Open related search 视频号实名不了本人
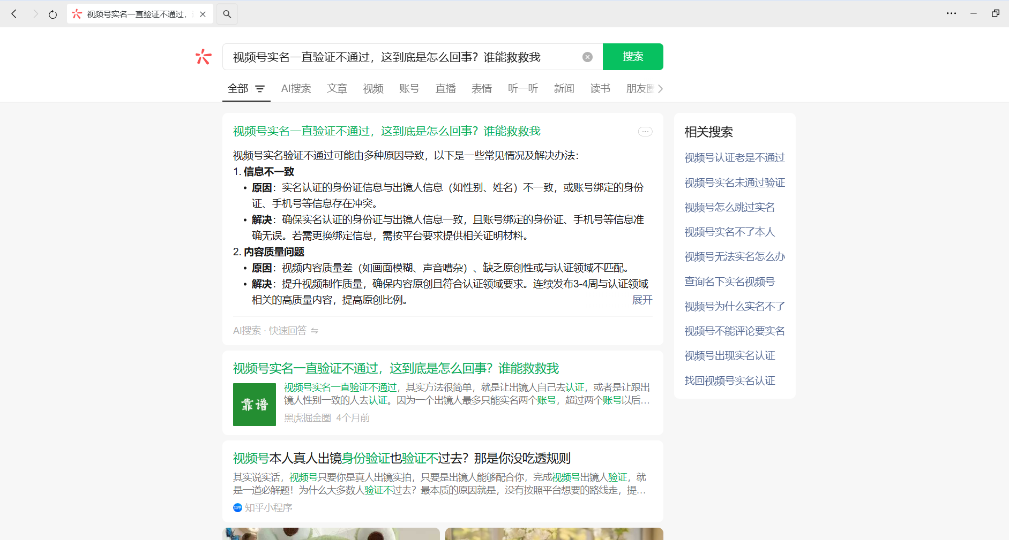The height and width of the screenshot is (540, 1009). click(729, 232)
